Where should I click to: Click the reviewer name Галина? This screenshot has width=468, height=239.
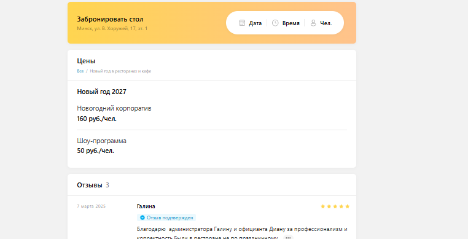tap(146, 206)
